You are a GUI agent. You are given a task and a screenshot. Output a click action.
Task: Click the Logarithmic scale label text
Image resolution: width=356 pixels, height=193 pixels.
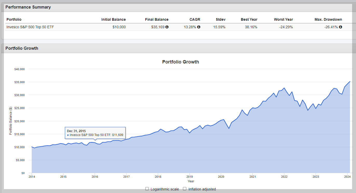coord(165,189)
